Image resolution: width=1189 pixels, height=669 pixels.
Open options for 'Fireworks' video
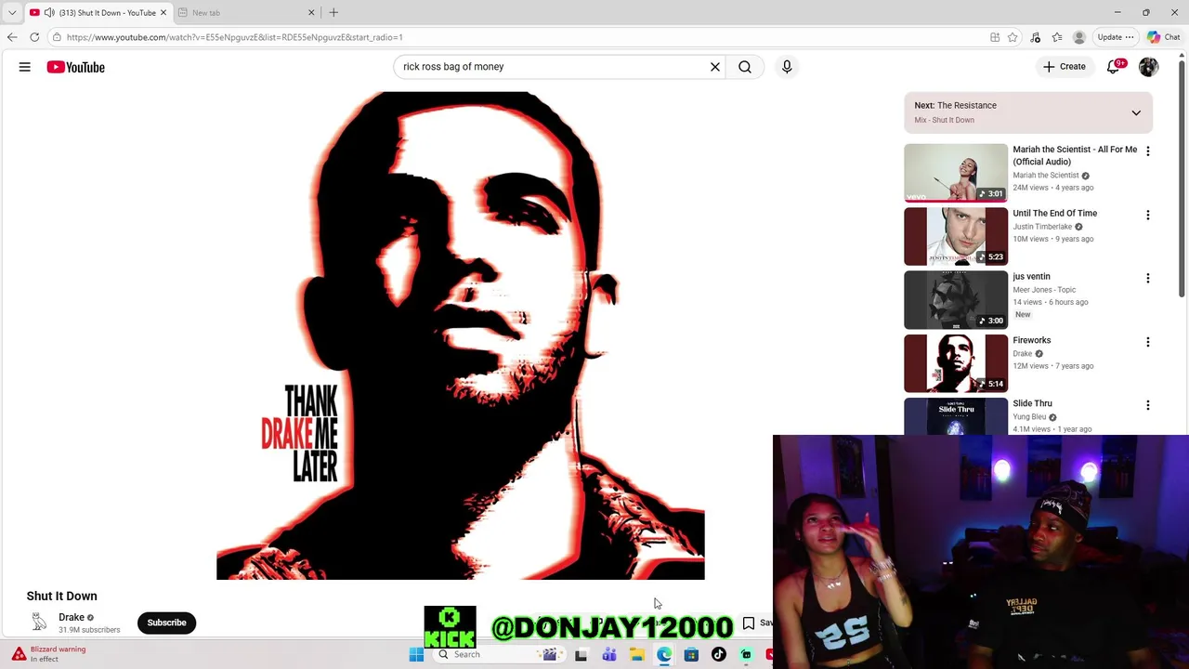1148,342
